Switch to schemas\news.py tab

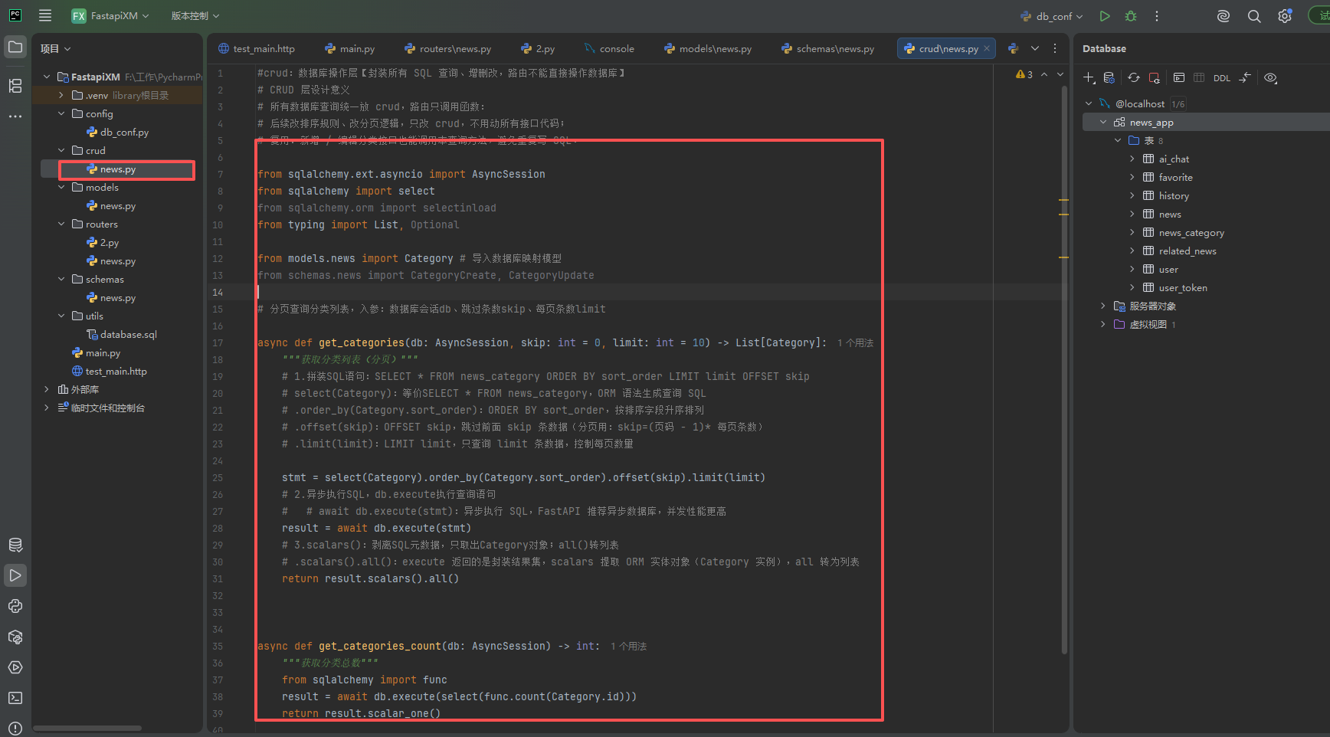tap(828, 48)
